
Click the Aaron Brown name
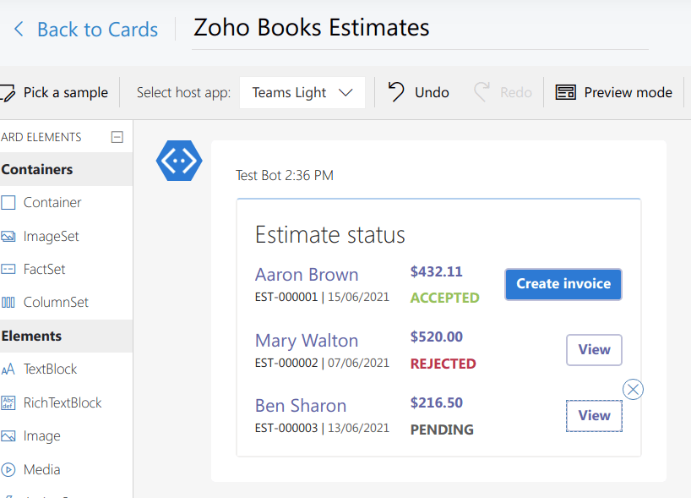tap(307, 275)
